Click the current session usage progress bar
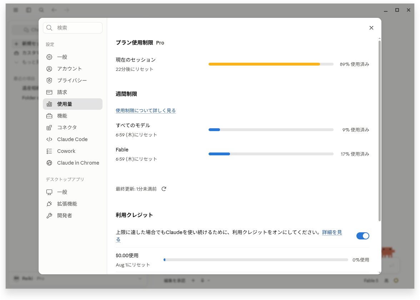The image size is (420, 300). pos(271,64)
